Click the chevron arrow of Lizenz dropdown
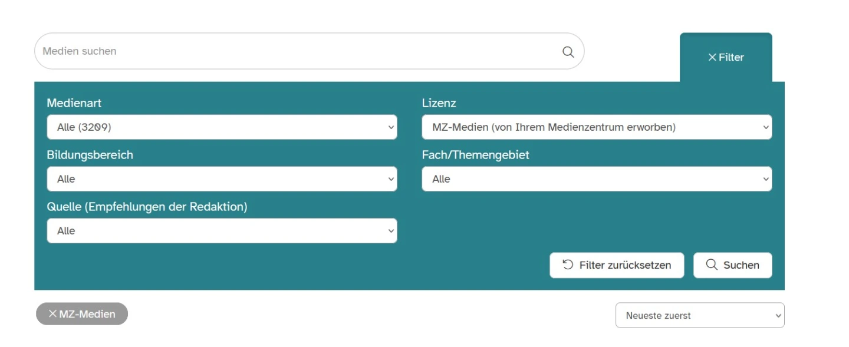This screenshot has width=849, height=347. 765,127
